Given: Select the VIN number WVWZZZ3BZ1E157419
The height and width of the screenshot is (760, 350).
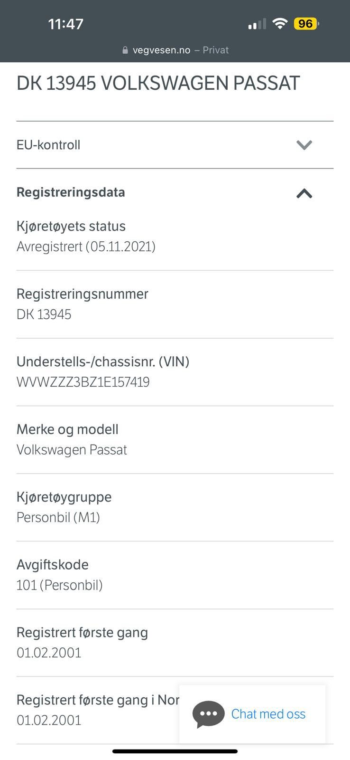Looking at the screenshot, I should point(83,382).
